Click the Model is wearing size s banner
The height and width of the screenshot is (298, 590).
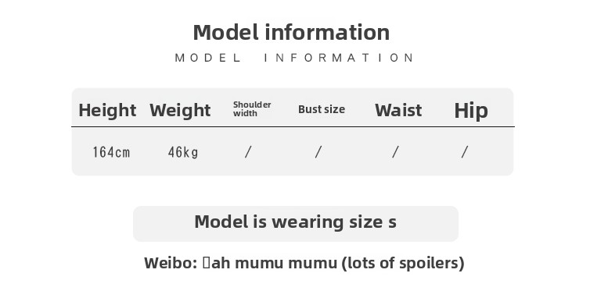[x=295, y=223]
